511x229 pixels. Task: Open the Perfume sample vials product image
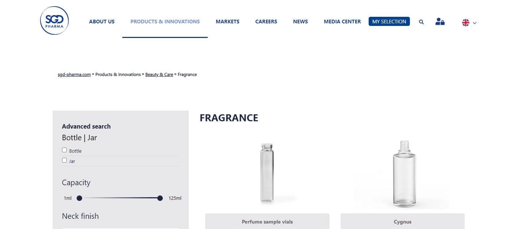(267, 172)
